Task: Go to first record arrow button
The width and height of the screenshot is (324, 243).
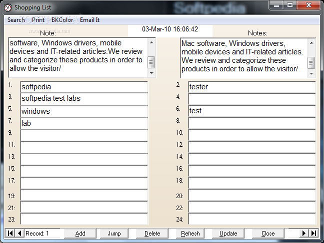Action: (9, 234)
